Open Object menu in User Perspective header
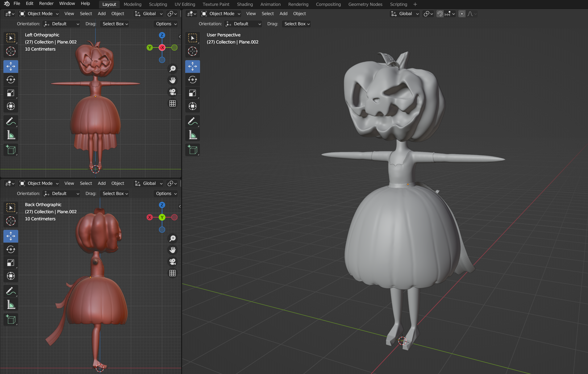Viewport: 588px width, 374px height. 299,14
